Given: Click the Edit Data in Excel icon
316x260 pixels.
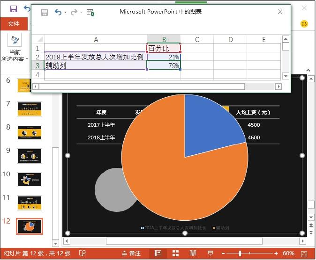Looking at the screenshot, I should tap(90, 13).
